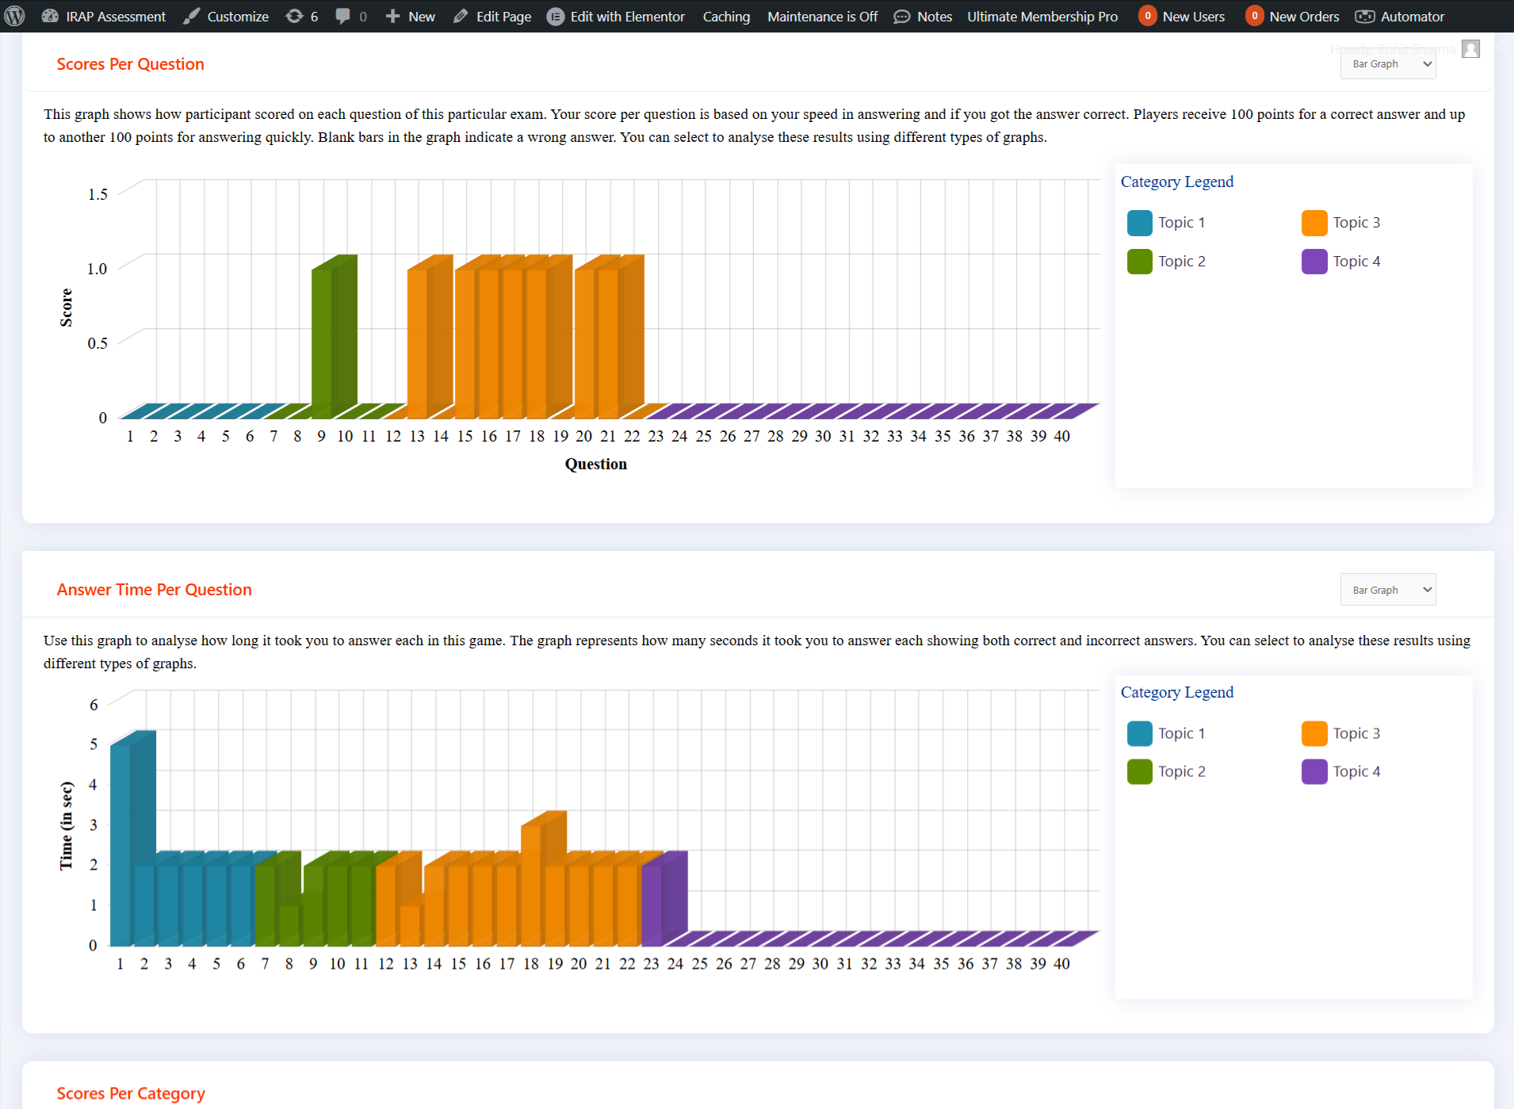Screen dimensions: 1514x1109
Task: Open the updates icon showing 6
Action: click(294, 16)
